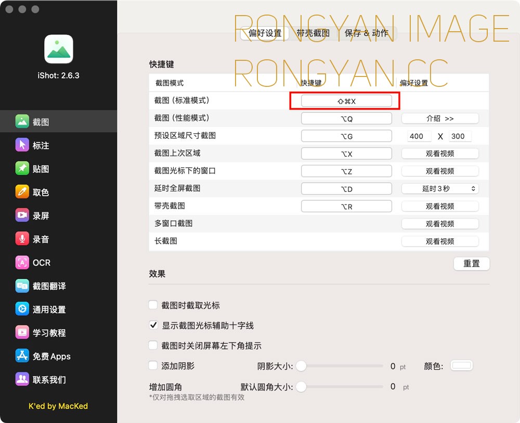Screen dimensions: 520x423
Task: Uncheck 显示截图光标辅助十字线 checkbox
Action: point(153,325)
